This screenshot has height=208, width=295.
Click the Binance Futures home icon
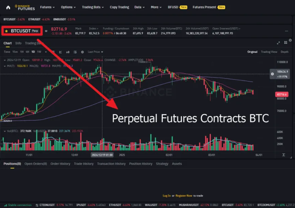point(8,7)
